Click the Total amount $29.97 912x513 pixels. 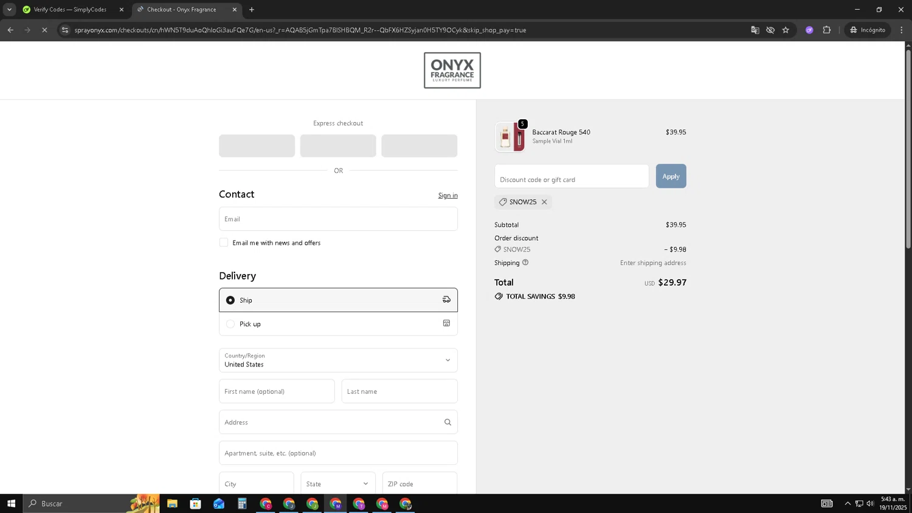[x=672, y=282]
